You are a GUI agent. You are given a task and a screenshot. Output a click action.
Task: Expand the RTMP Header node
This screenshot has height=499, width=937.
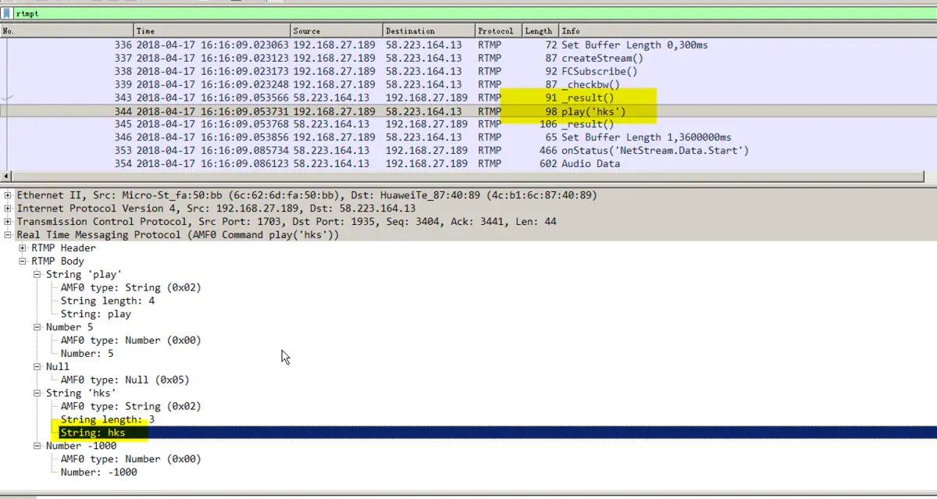point(23,248)
